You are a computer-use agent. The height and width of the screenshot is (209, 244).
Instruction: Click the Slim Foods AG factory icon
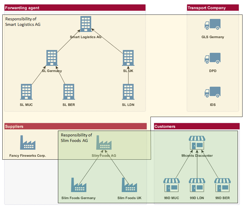(x=104, y=143)
